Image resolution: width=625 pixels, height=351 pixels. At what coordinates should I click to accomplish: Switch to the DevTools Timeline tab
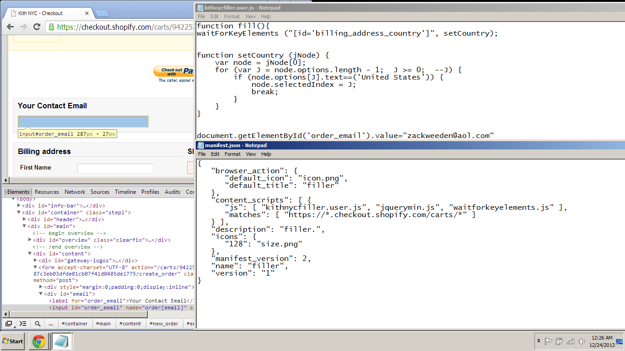125,192
